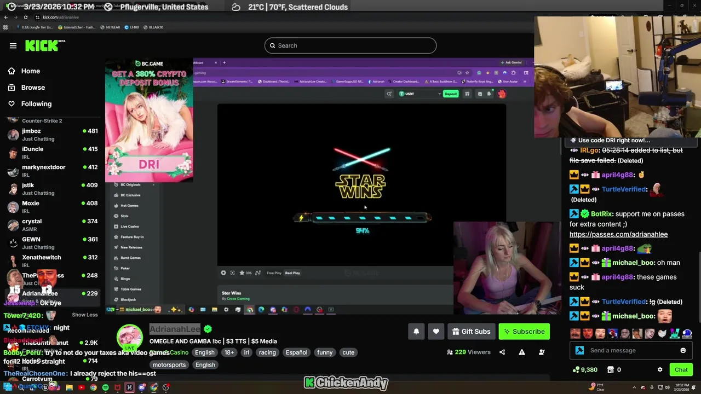Open YouTube from the taskbar
Image resolution: width=701 pixels, height=394 pixels.
81,387
